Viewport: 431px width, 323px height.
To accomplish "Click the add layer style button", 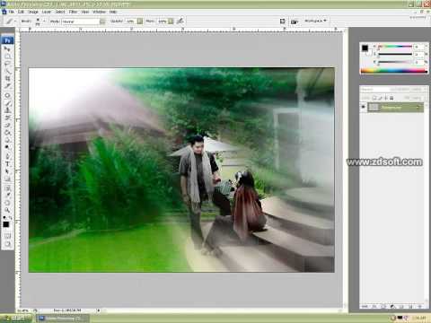I will (x=374, y=307).
